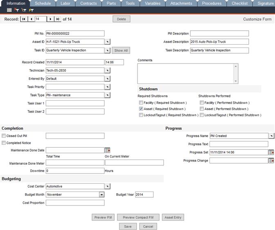Open the Technician lookup dropdown

coord(107,70)
